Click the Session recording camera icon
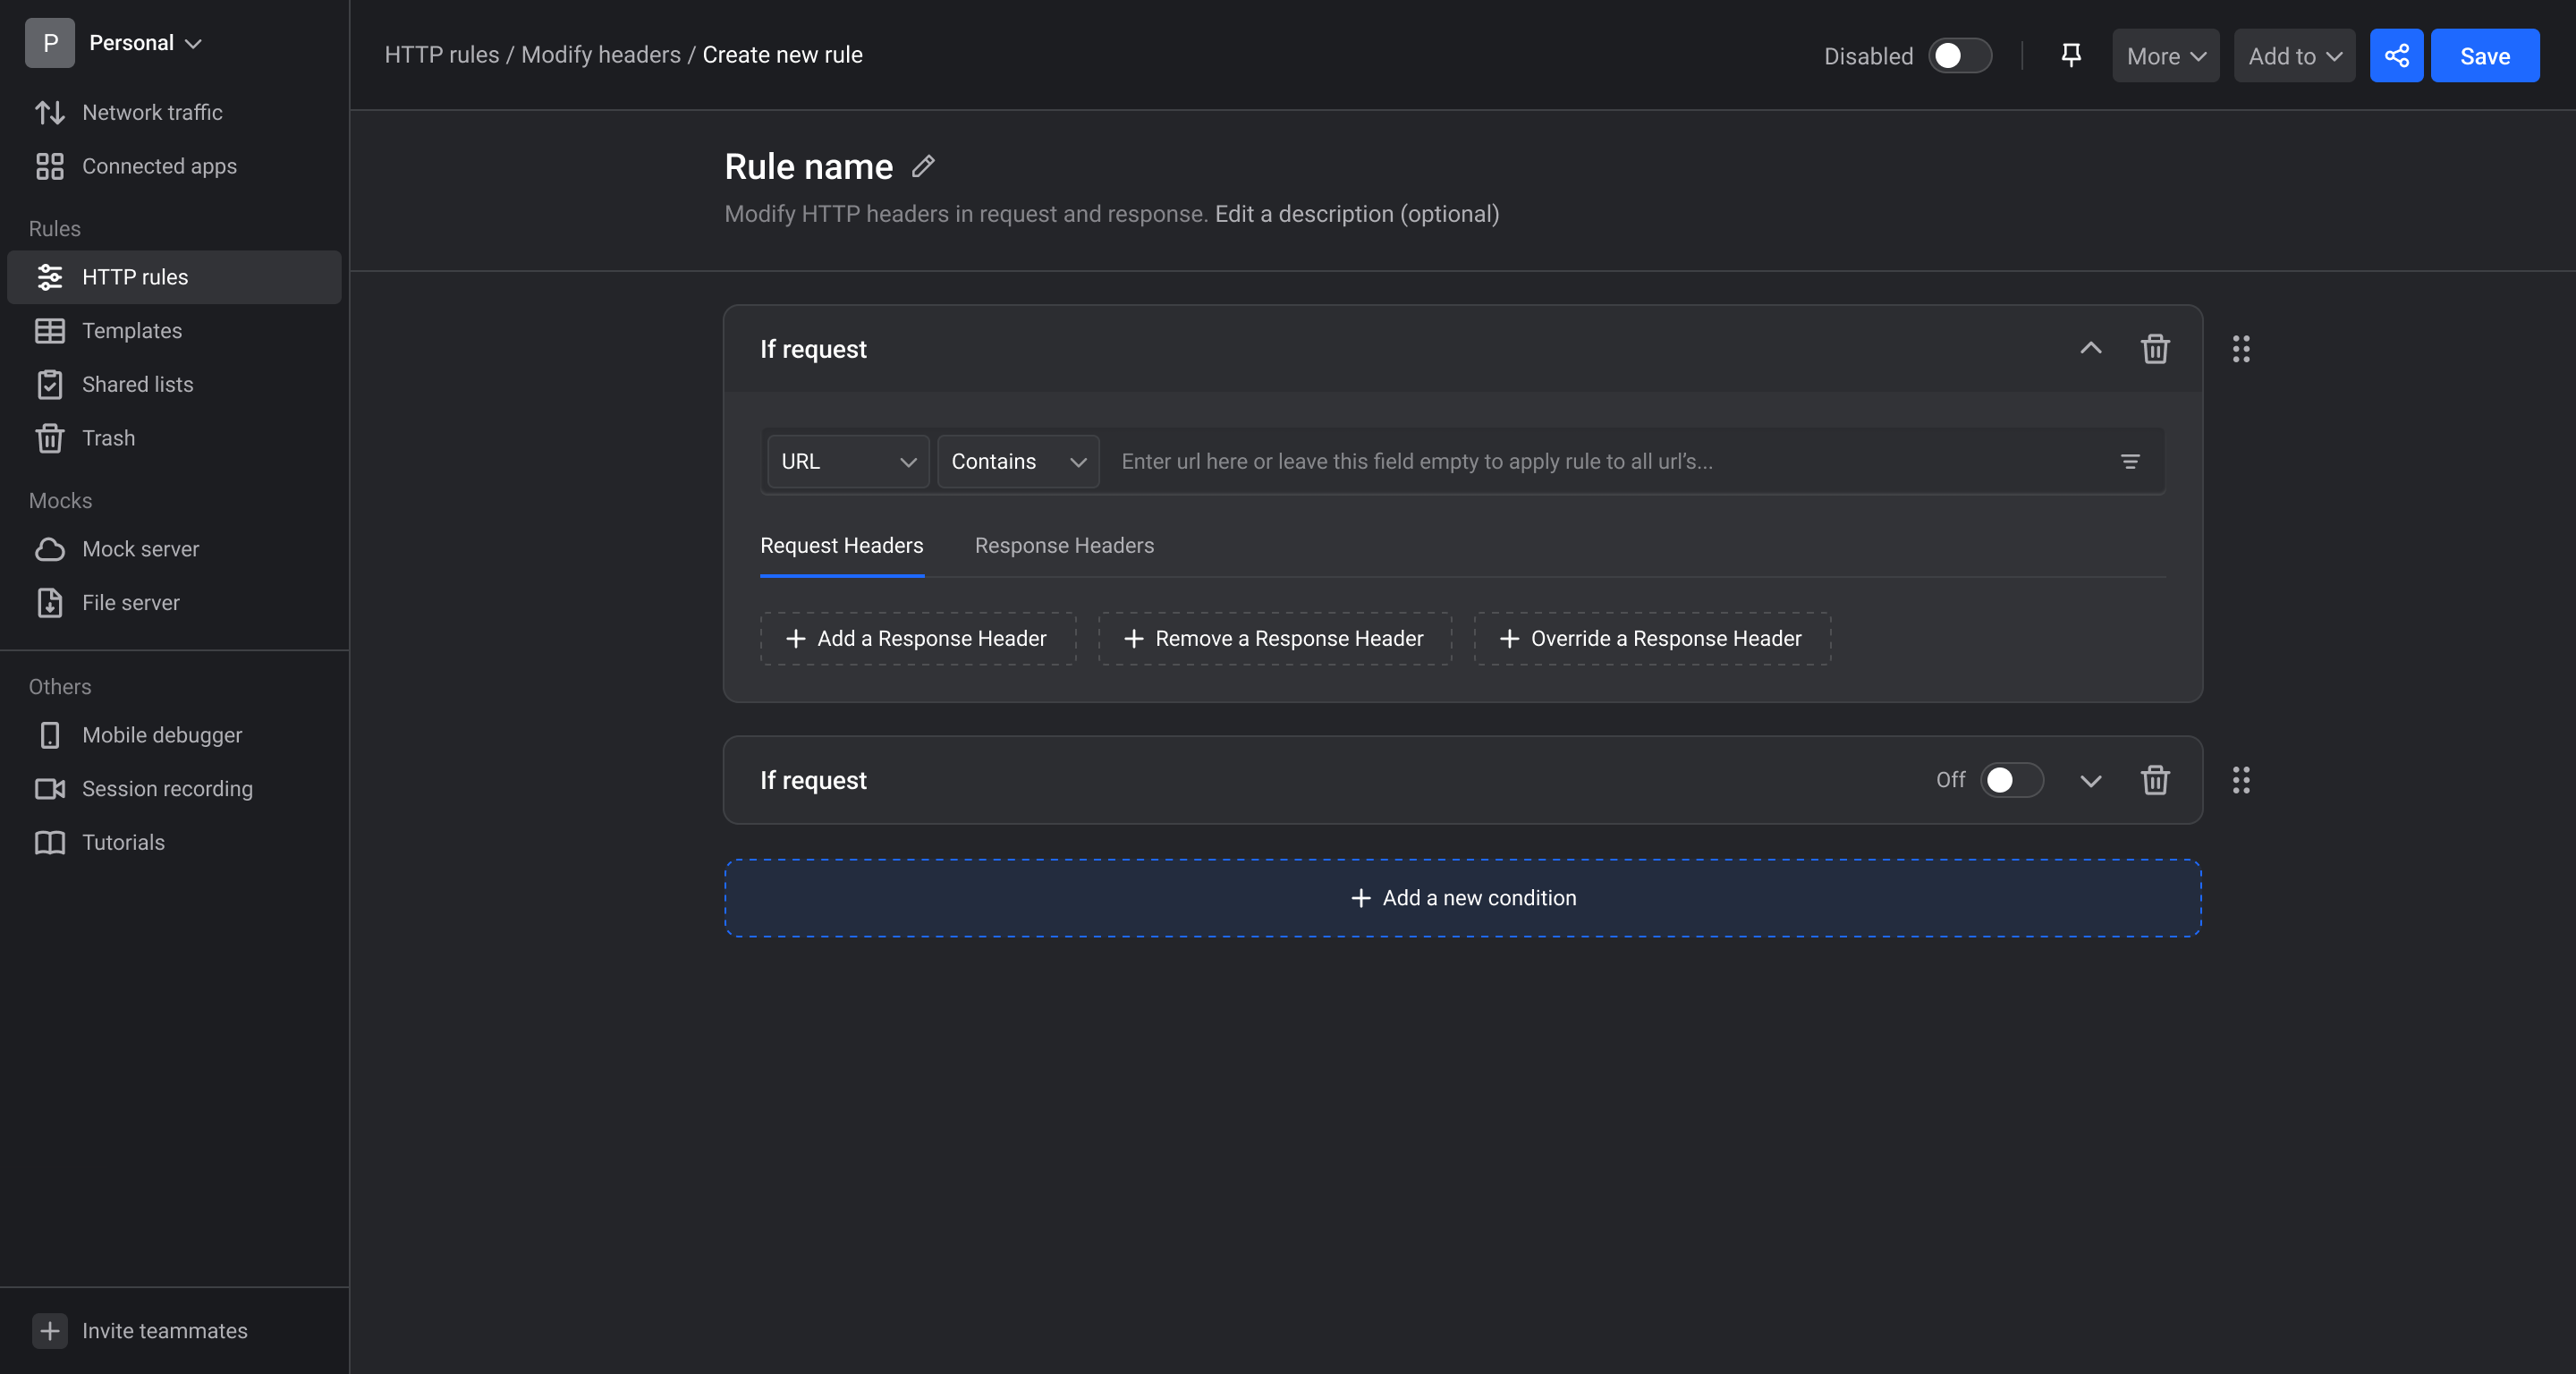This screenshot has width=2576, height=1374. point(50,789)
